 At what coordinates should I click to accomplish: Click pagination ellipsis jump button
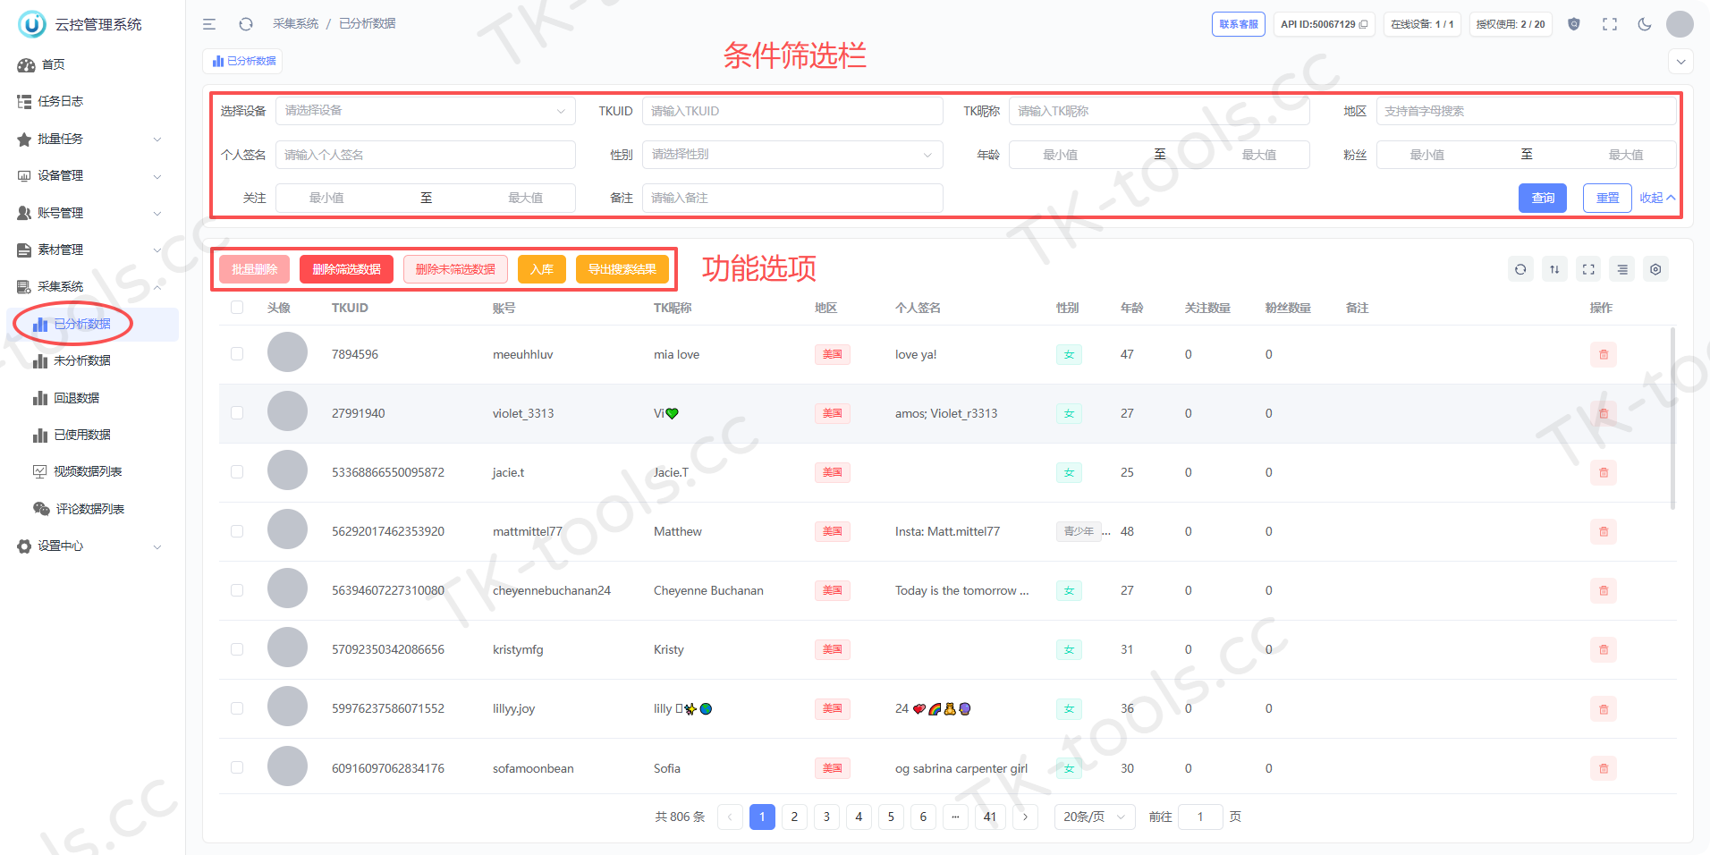[x=956, y=817]
